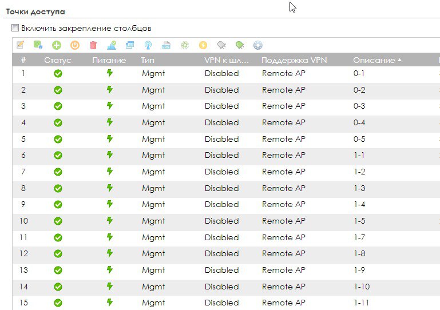Screen dimensions: 440x310
Task: Click the blue antenna radio icon
Action: [148, 45]
